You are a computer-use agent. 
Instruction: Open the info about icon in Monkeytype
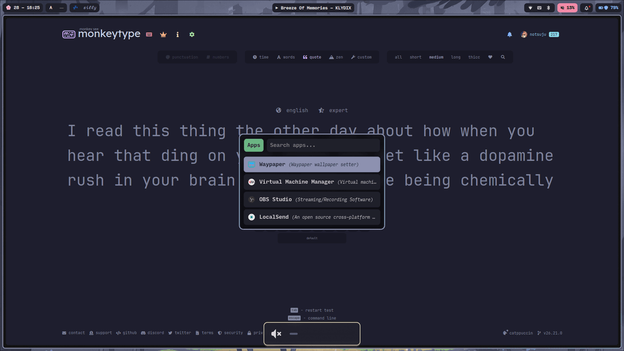177,34
